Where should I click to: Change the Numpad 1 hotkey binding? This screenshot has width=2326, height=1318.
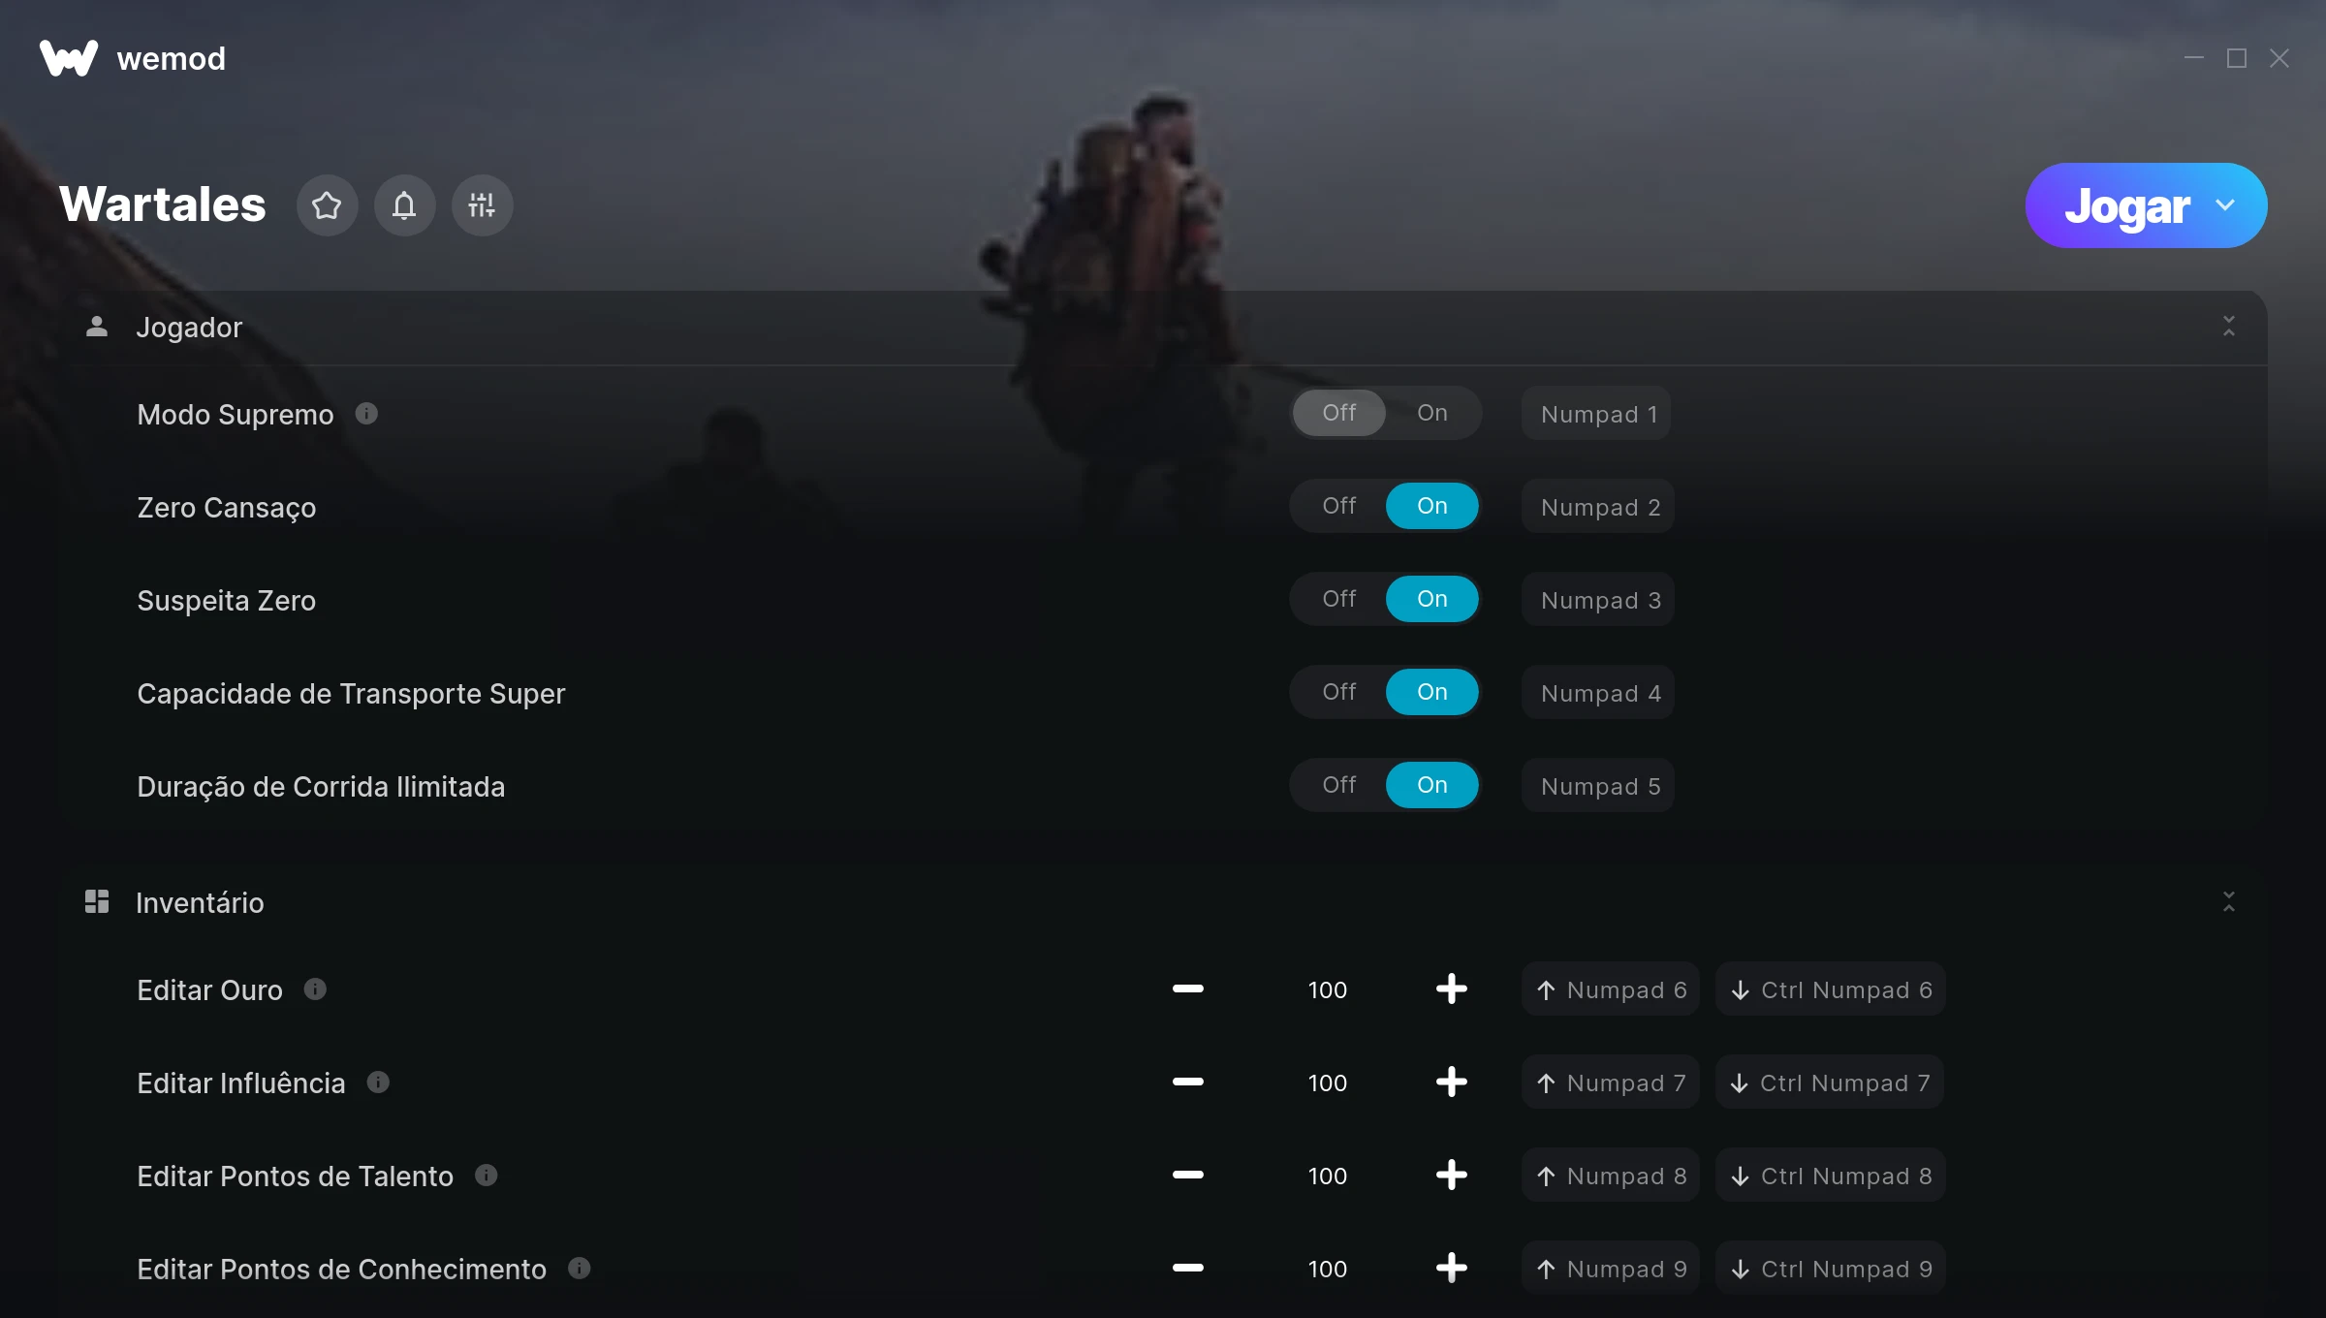[x=1596, y=414]
